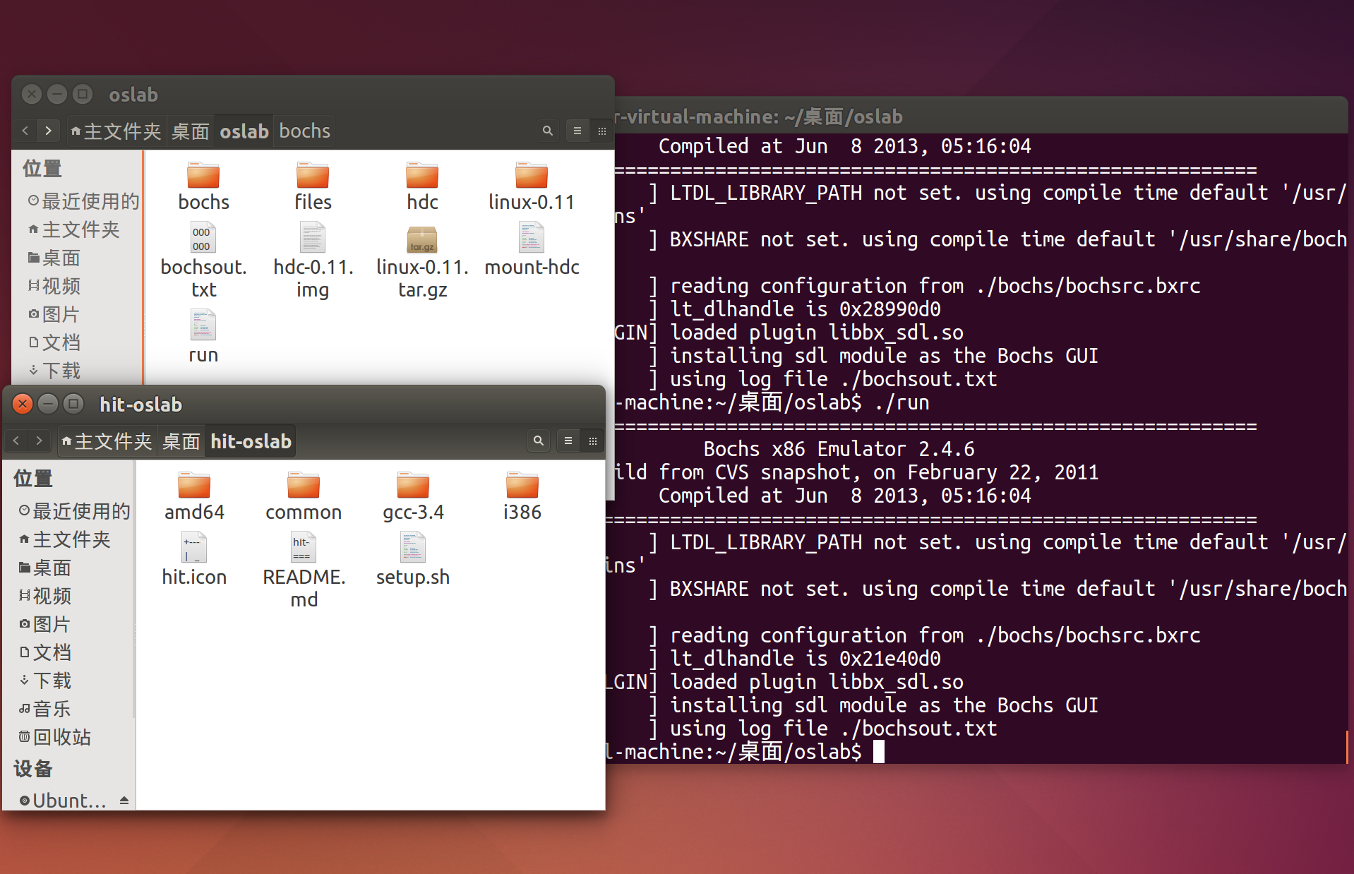This screenshot has width=1354, height=874.
Task: Open the bochs folder
Action: (x=203, y=185)
